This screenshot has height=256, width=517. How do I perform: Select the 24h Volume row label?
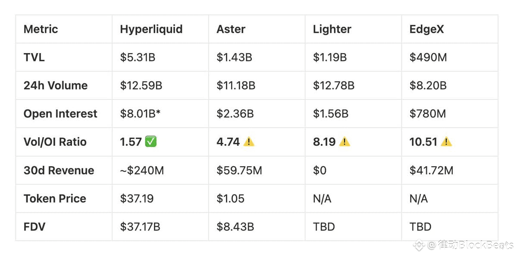[x=55, y=85]
